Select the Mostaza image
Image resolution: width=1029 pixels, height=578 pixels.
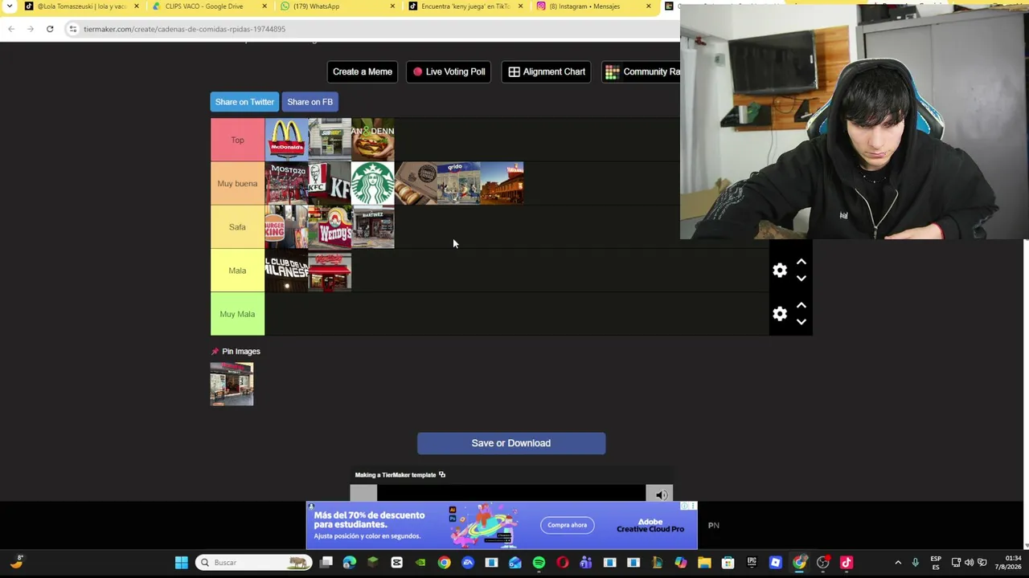286,183
